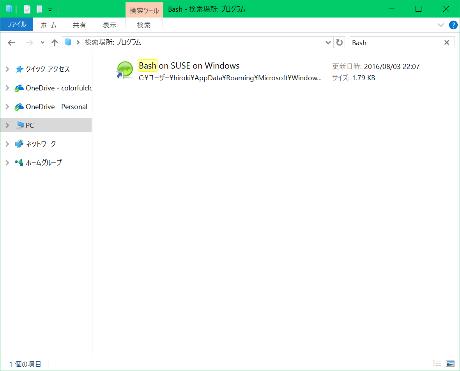The image size is (460, 371).
Task: Expand the ホームグループ tree node
Action: point(7,163)
